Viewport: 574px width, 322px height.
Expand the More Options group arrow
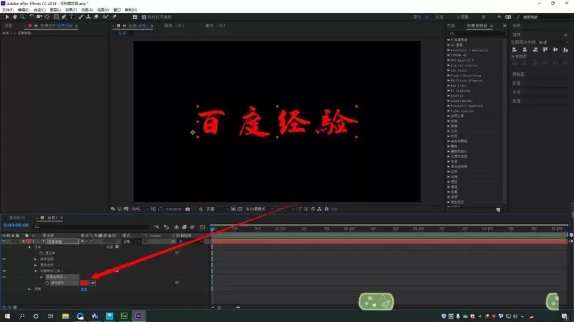[36, 265]
